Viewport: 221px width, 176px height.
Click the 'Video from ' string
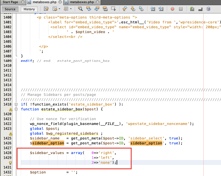pos(161,22)
